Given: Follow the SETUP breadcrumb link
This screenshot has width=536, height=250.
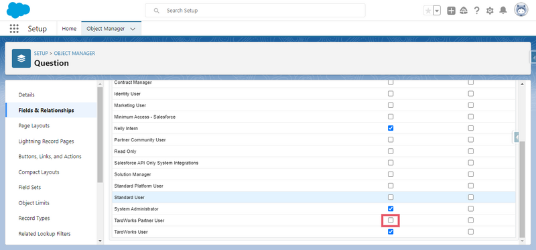Looking at the screenshot, I should click(x=41, y=54).
